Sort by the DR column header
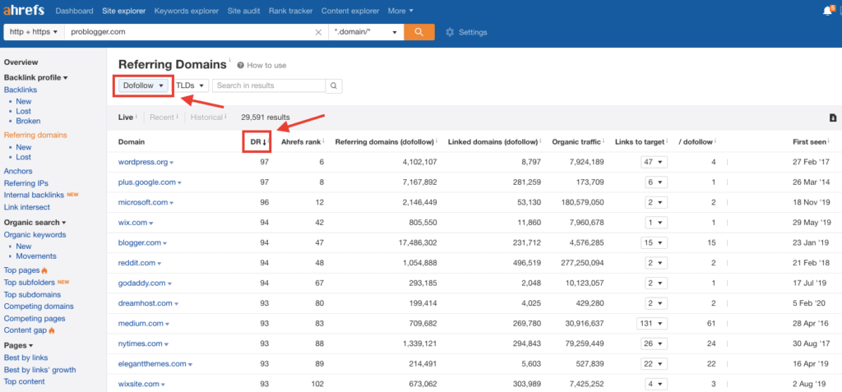Viewport: 842px width, 392px height. pyautogui.click(x=257, y=142)
